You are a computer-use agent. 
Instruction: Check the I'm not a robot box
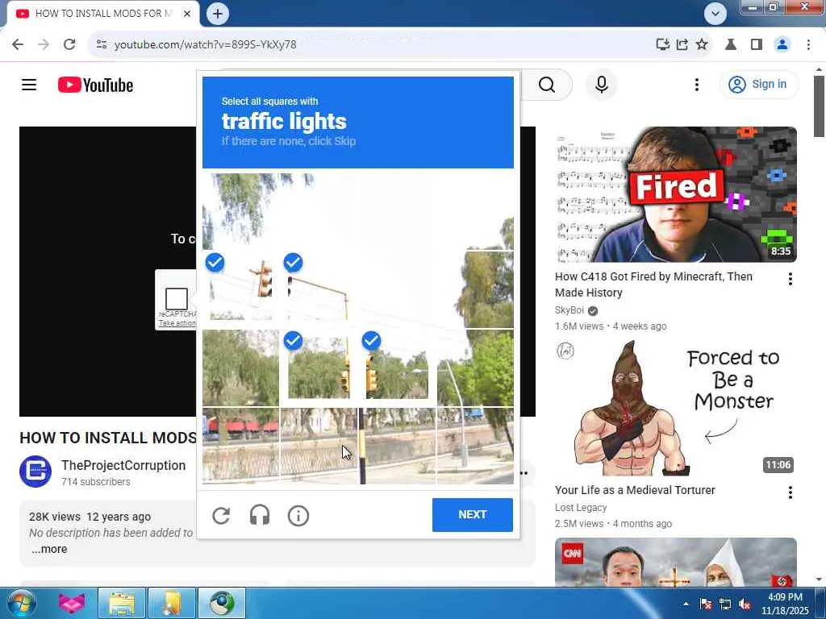(x=177, y=298)
